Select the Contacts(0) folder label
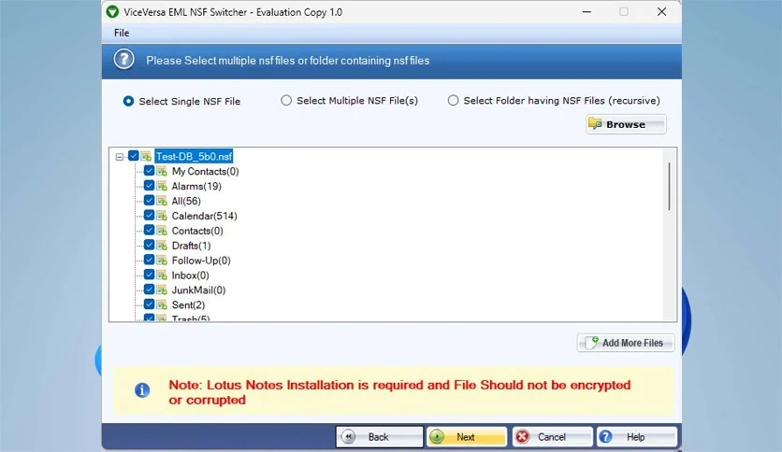Image resolution: width=782 pixels, height=452 pixels. coord(197,231)
